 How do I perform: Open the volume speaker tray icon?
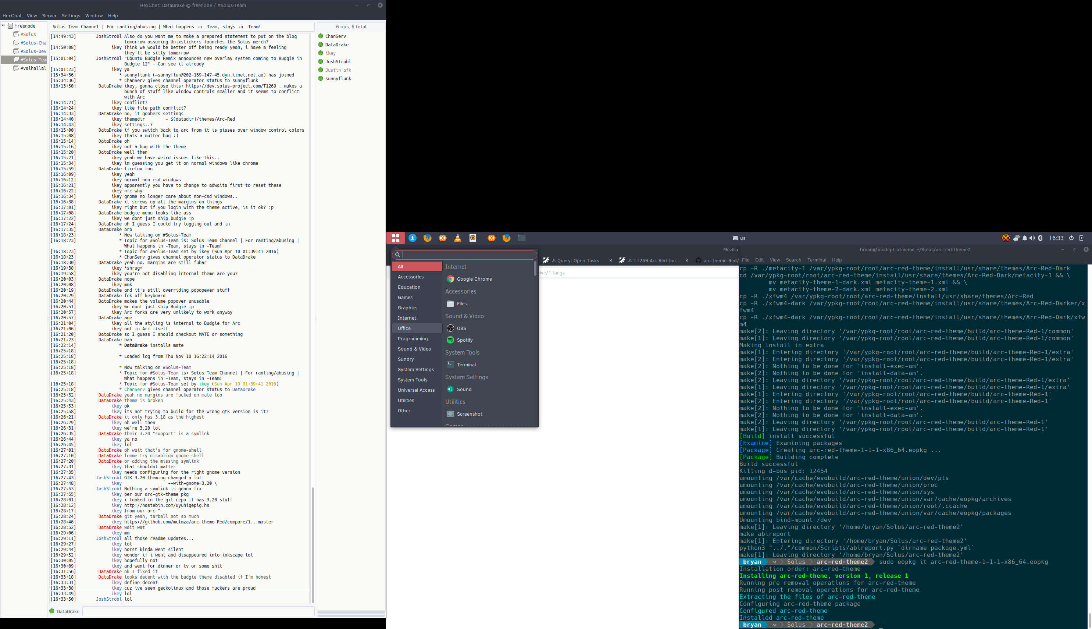1032,238
